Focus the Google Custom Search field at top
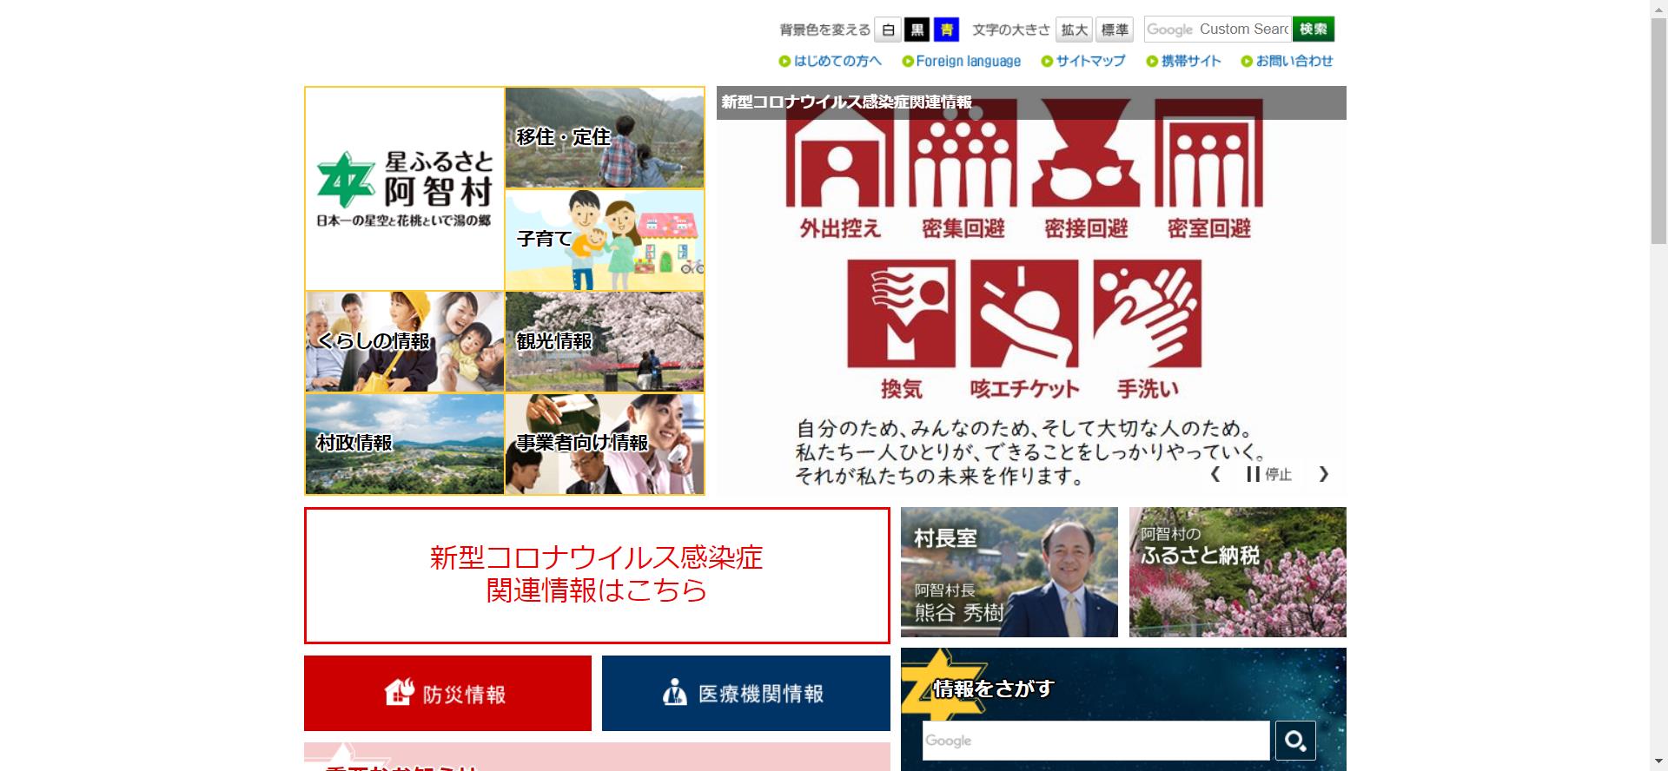 click(1218, 30)
